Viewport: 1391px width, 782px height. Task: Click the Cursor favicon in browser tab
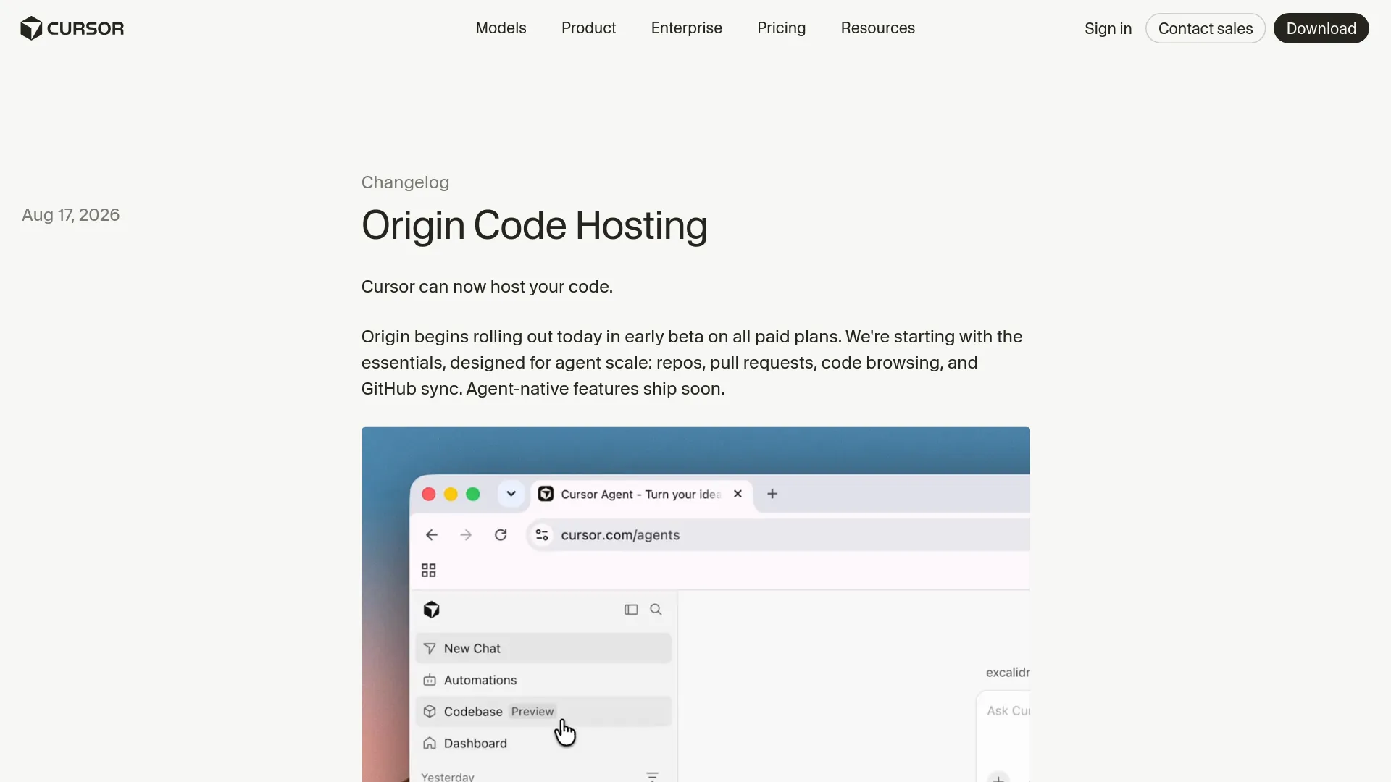[x=546, y=494]
